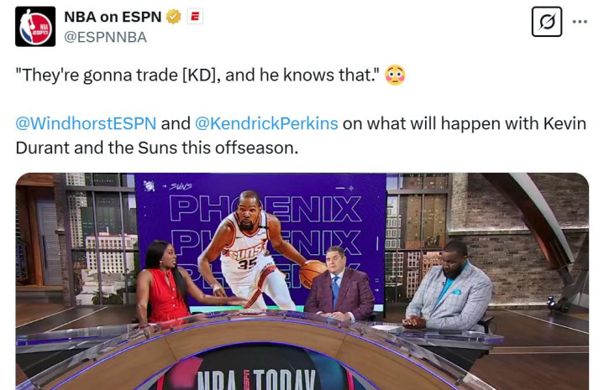Click the "Durant and the Suns this offseason" text

coord(157,148)
